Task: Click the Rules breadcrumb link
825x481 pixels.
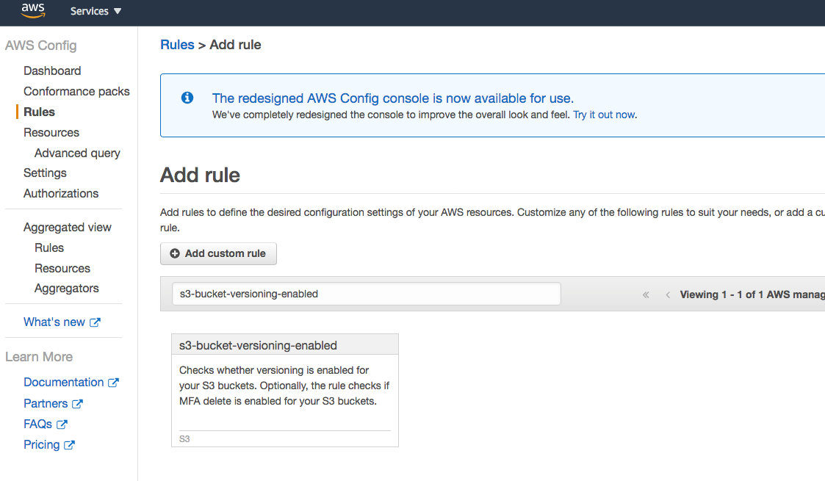Action: point(177,44)
